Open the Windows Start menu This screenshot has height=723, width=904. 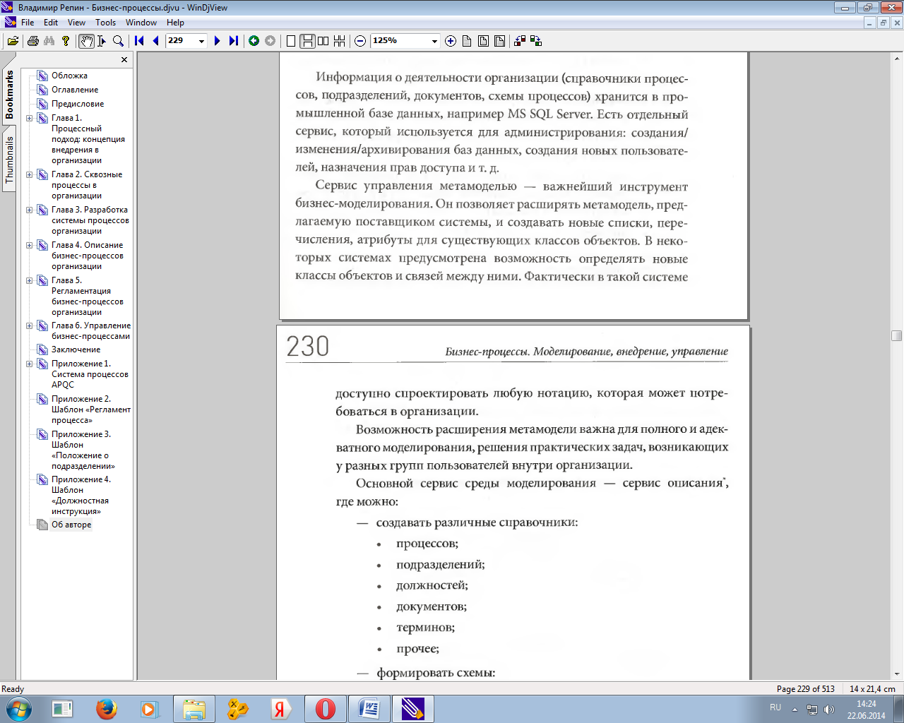pos(19,709)
